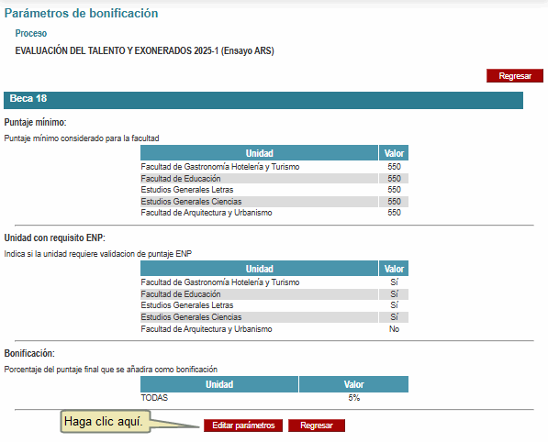
Task: Click the Unidad header in the Bonificación table
Action: pos(219,384)
